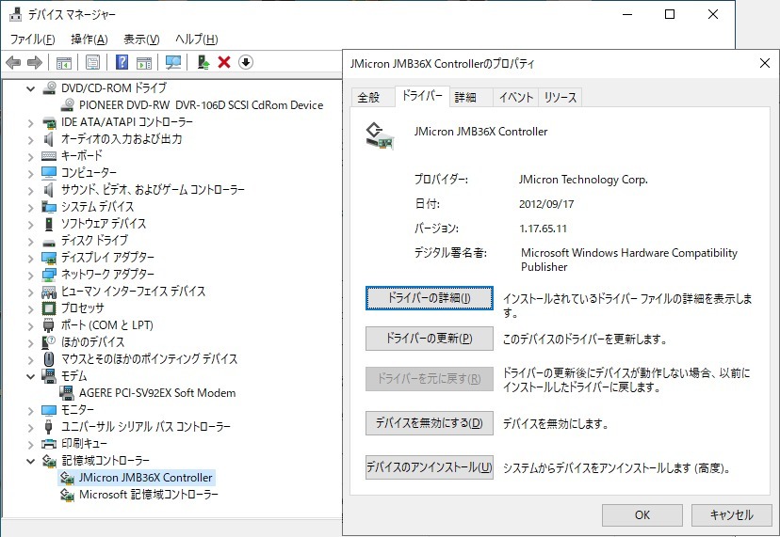Click the show/hide console tree toolbar icon
This screenshot has height=537, width=780.
(64, 63)
